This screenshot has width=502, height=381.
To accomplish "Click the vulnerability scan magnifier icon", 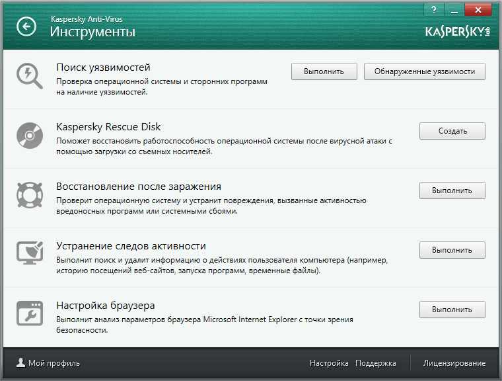I will pos(30,76).
